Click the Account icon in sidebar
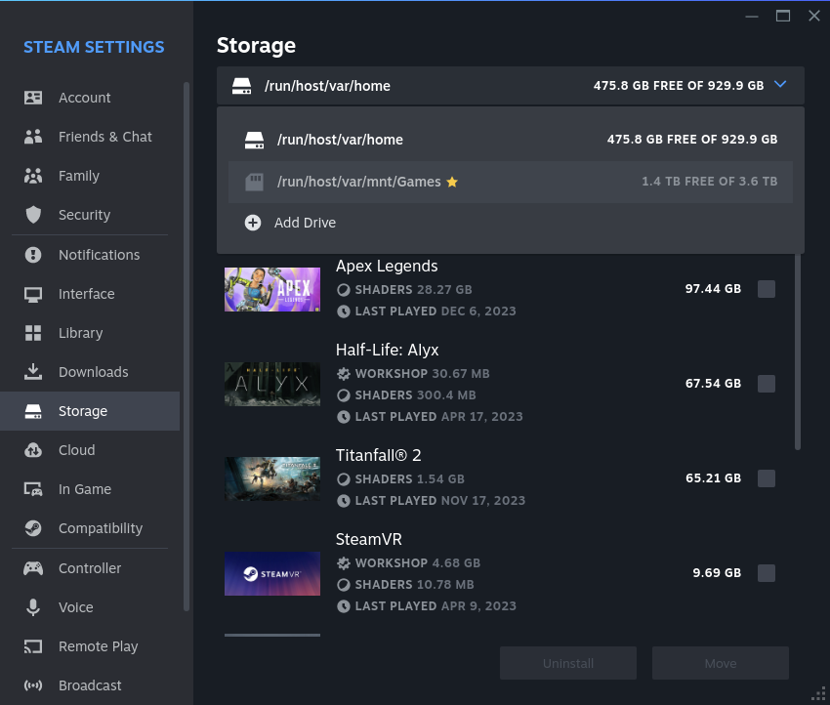 (x=33, y=98)
